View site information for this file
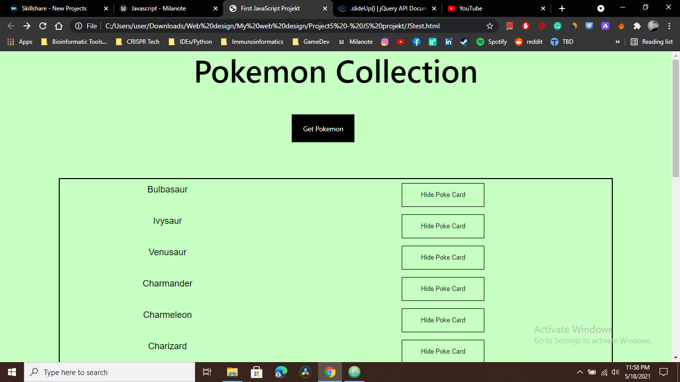 coord(86,26)
